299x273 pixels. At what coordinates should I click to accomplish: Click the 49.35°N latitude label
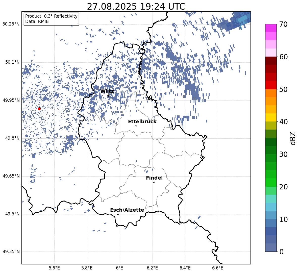(x=11, y=252)
